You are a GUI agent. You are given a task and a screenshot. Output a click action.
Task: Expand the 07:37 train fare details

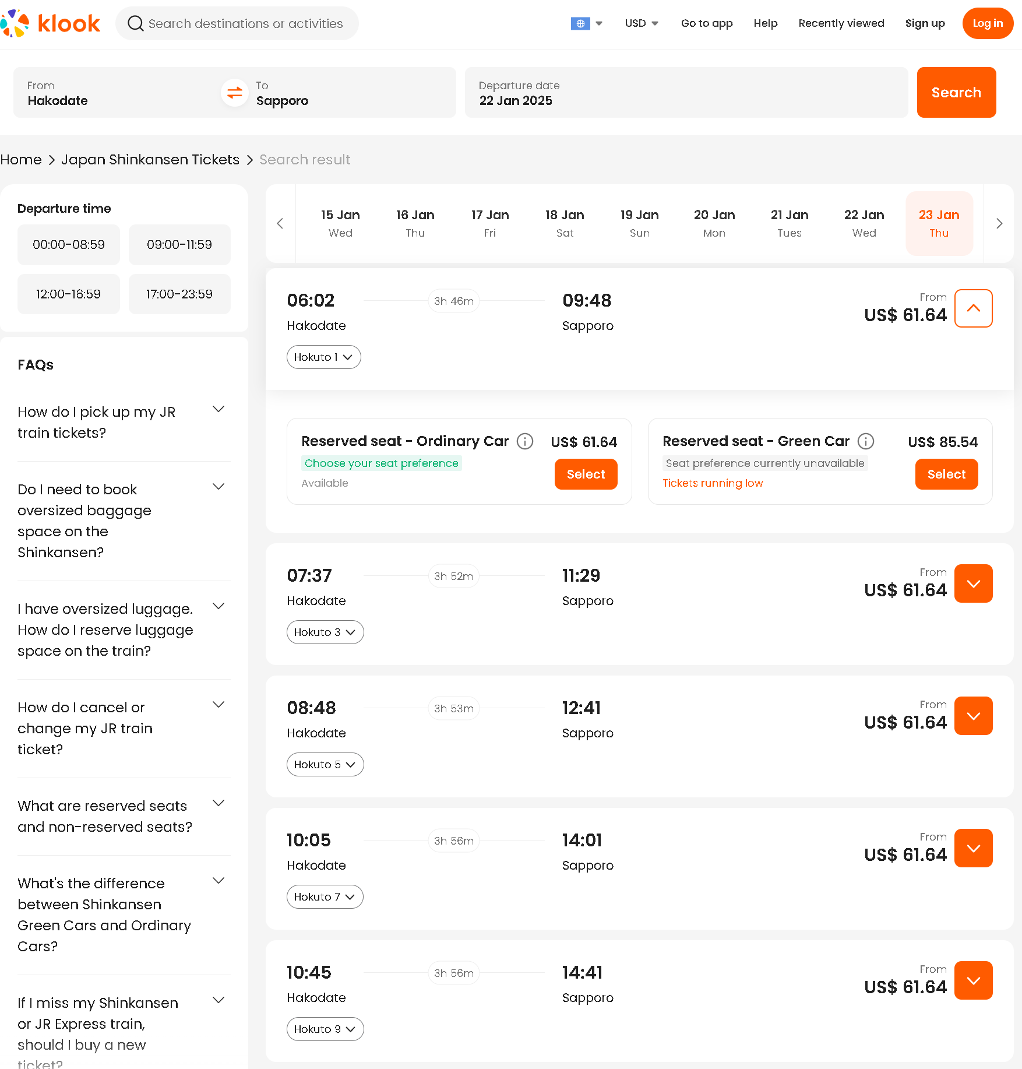[973, 583]
